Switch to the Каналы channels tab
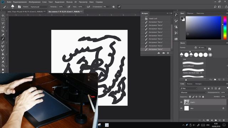Viewport: 228px width, 128px height. point(190,84)
